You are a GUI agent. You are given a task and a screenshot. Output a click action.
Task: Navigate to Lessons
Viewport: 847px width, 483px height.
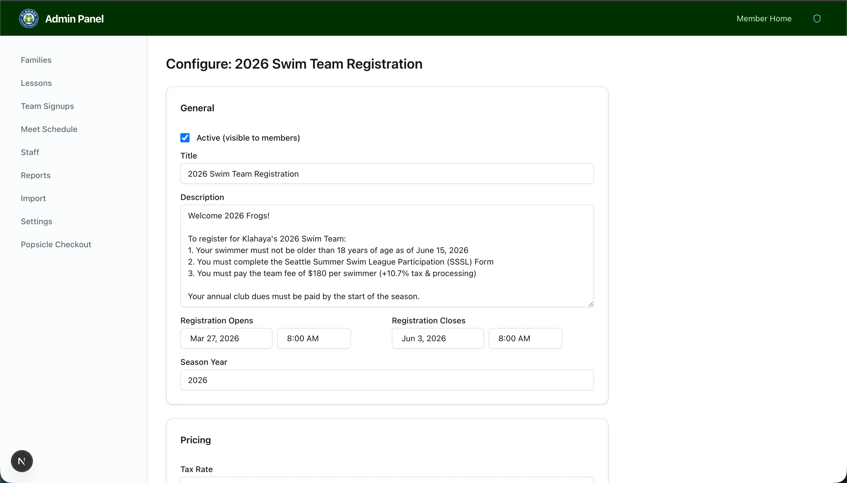click(36, 83)
